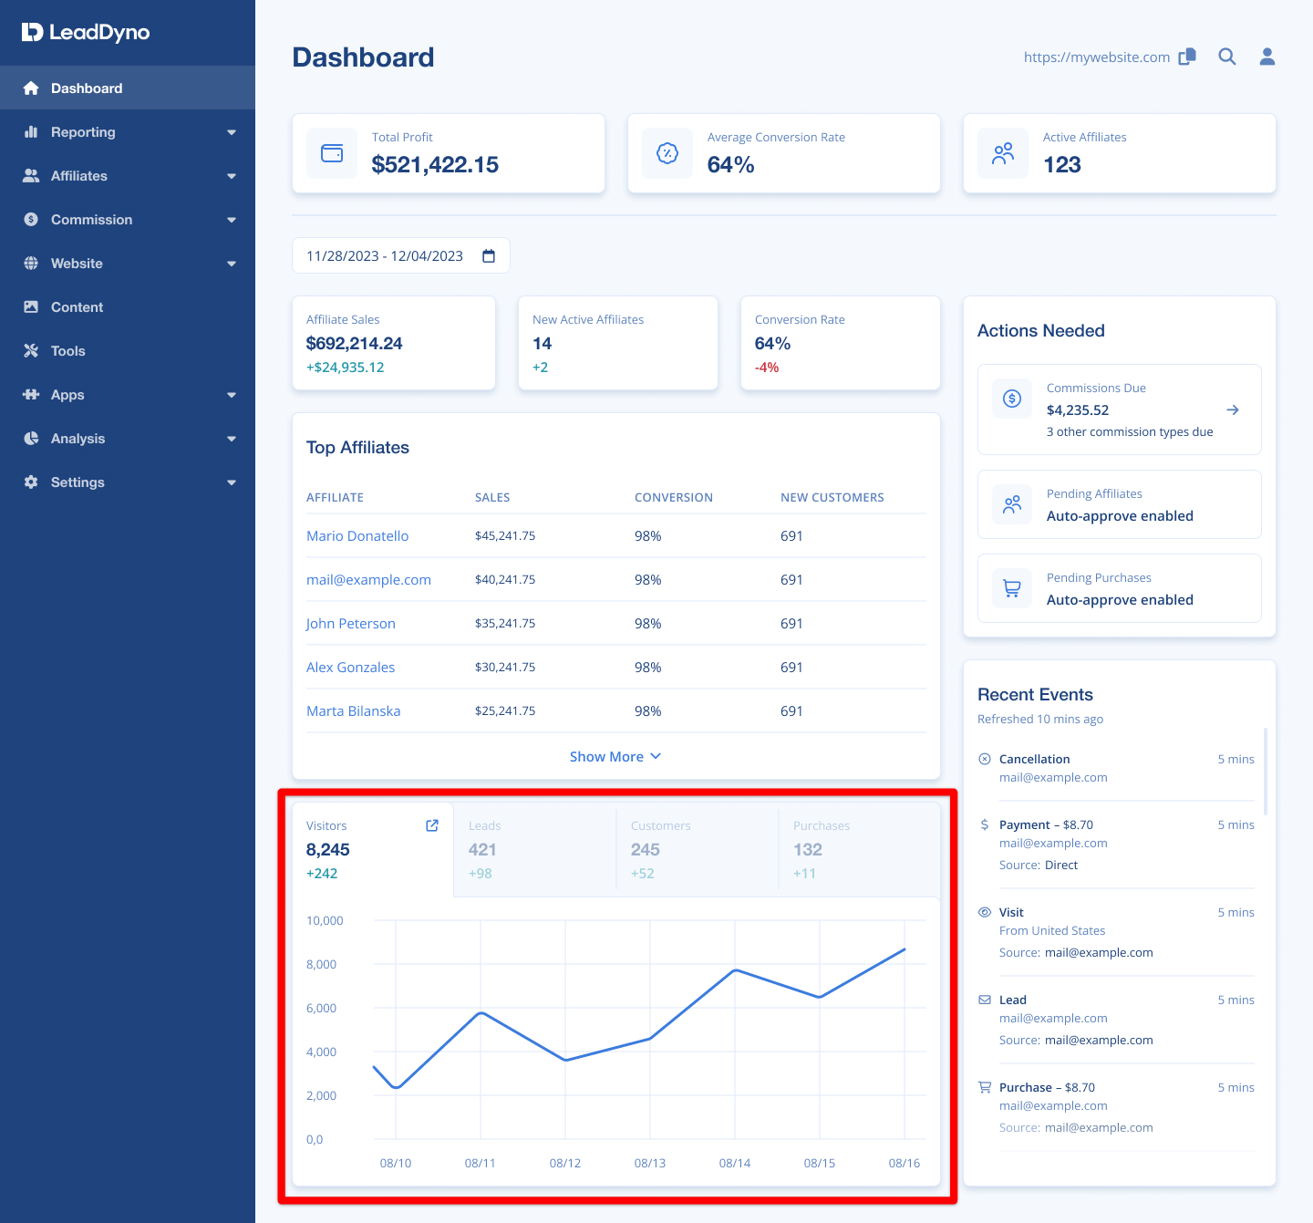Click the Purchase event cart icon
Screen dimensions: 1313x1223
click(x=985, y=1087)
